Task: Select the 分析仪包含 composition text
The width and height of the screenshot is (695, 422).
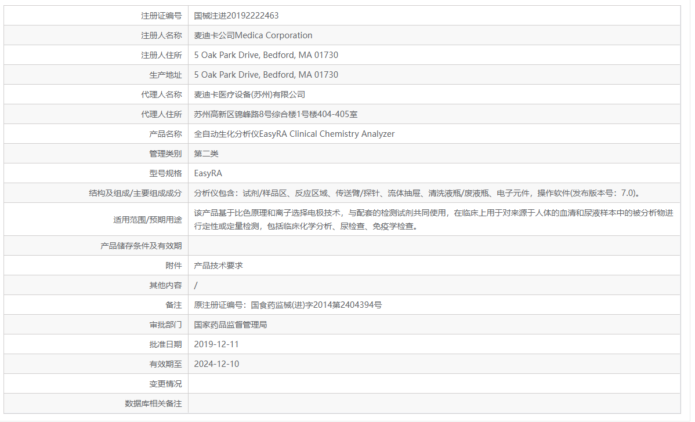Action: 417,193
